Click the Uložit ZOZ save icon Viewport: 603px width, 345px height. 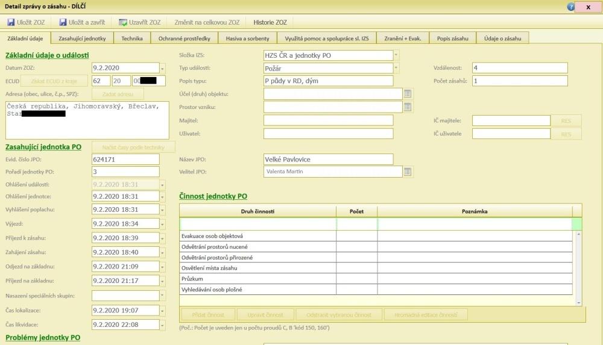point(11,22)
